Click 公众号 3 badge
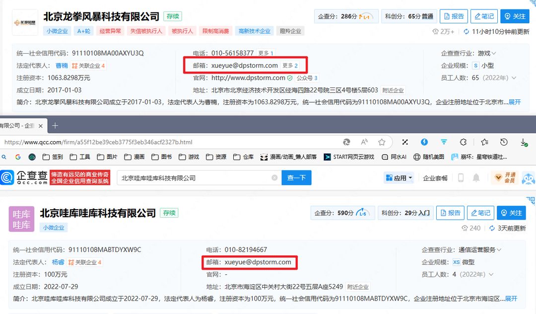 (x=307, y=78)
